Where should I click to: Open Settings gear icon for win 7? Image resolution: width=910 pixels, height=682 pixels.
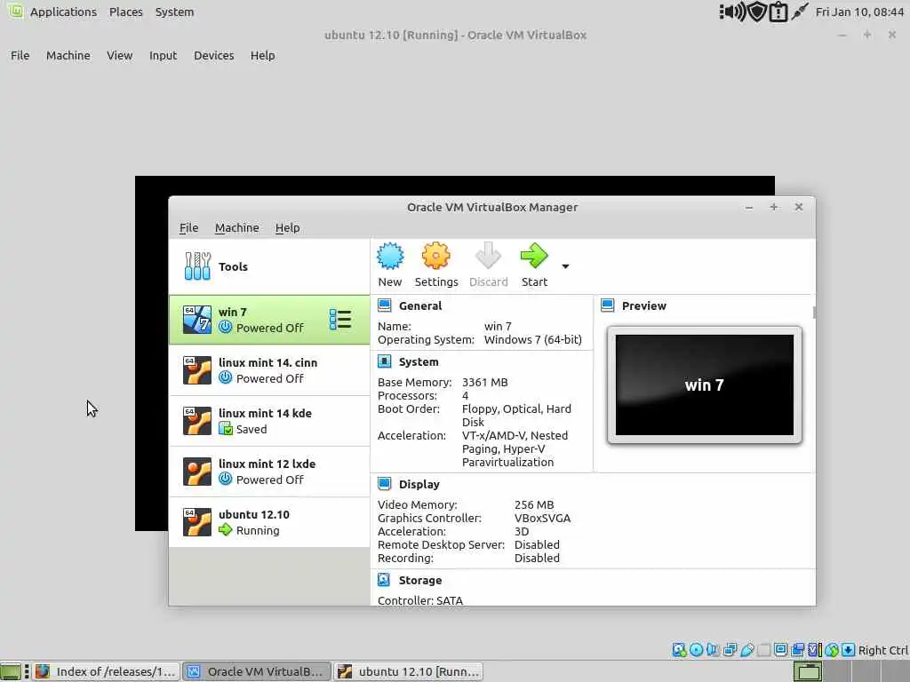click(x=435, y=257)
